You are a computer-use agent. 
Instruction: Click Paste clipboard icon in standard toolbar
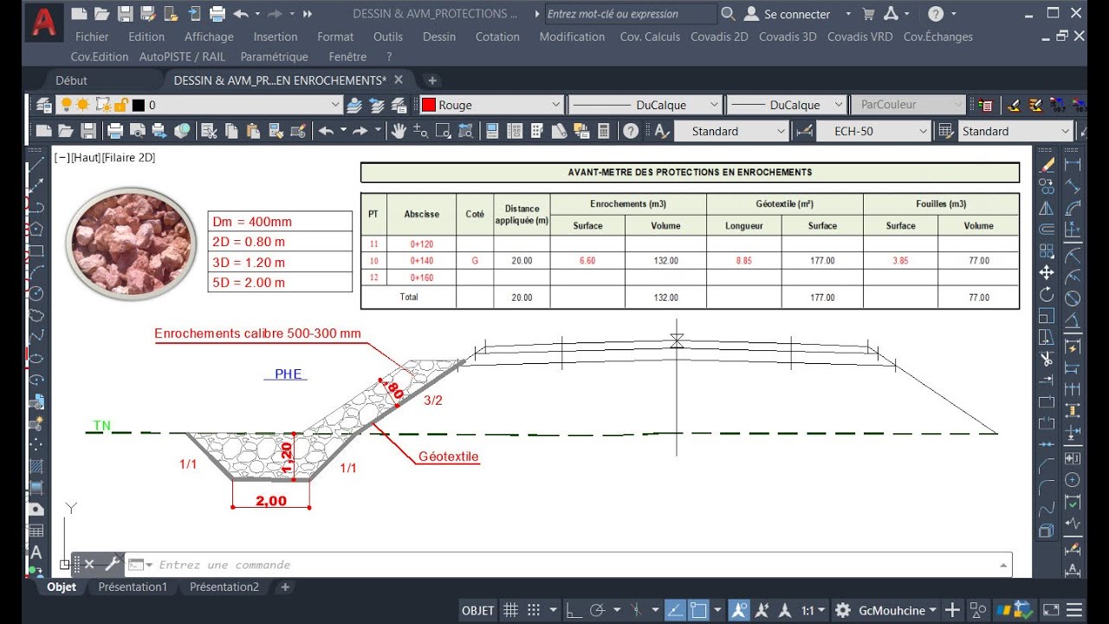click(253, 131)
